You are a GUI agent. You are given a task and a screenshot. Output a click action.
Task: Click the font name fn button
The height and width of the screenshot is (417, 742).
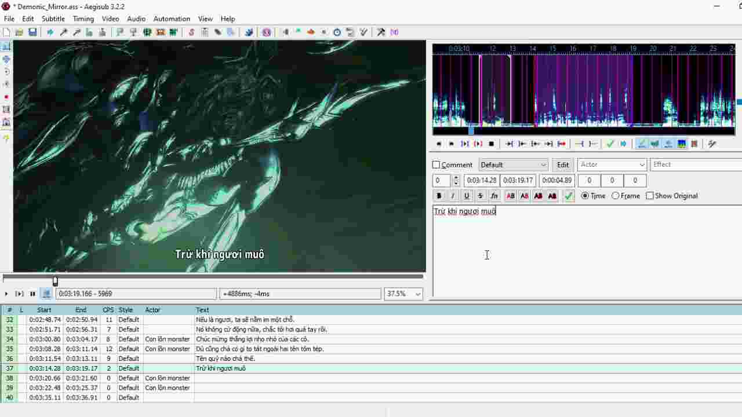(x=494, y=196)
